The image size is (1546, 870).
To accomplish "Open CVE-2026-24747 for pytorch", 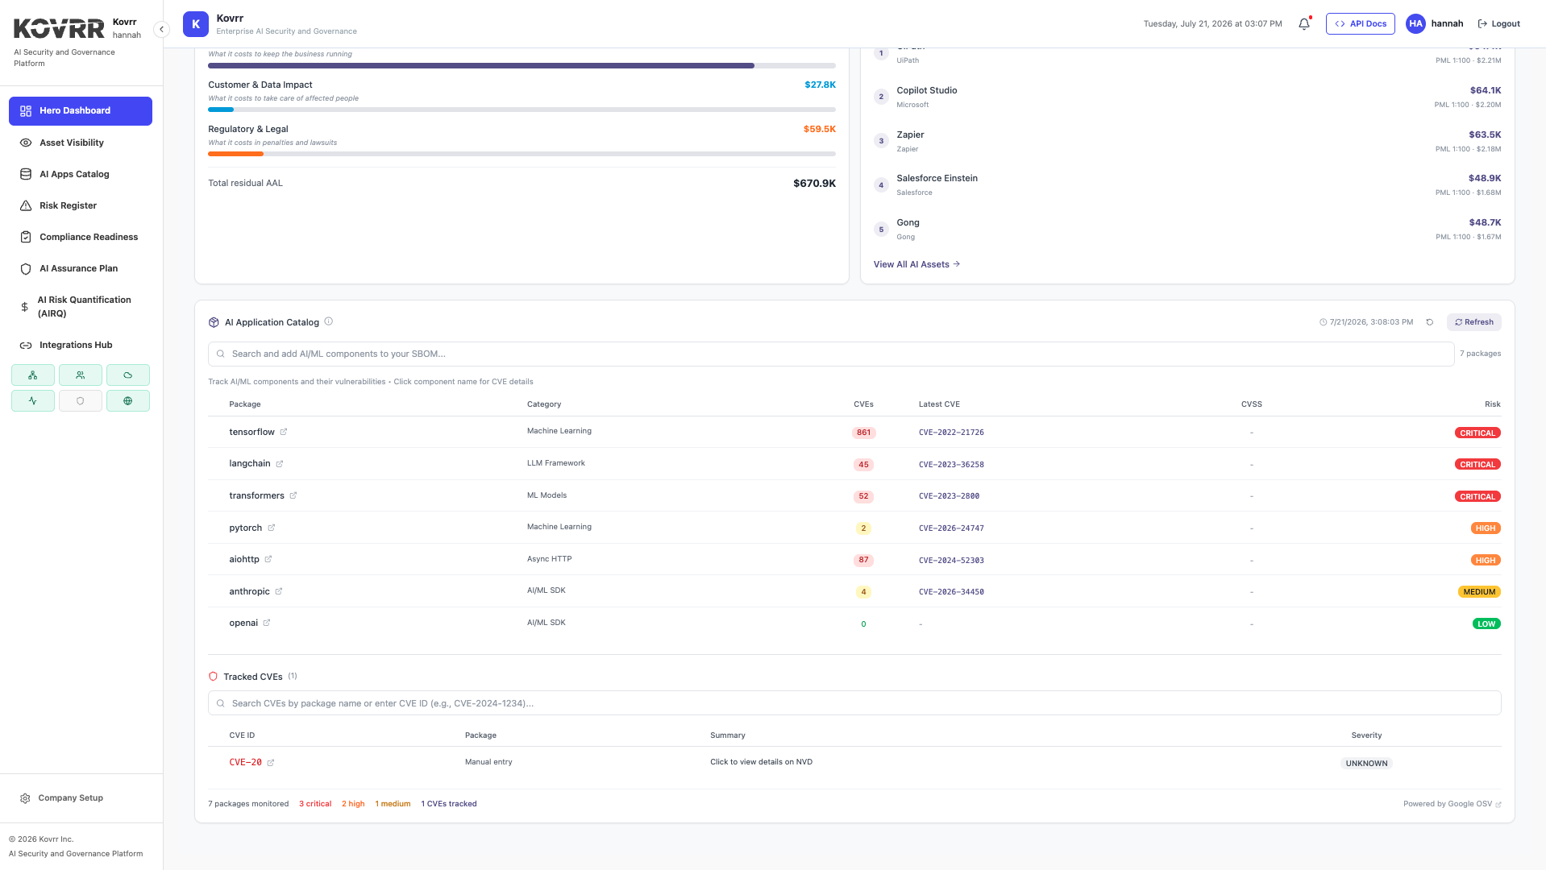I will (x=951, y=528).
